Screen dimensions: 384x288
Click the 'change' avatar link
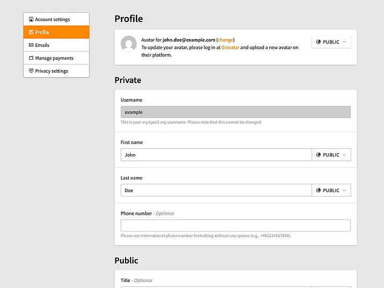[x=225, y=40]
